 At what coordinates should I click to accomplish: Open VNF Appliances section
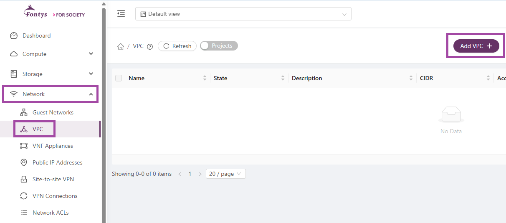53,146
